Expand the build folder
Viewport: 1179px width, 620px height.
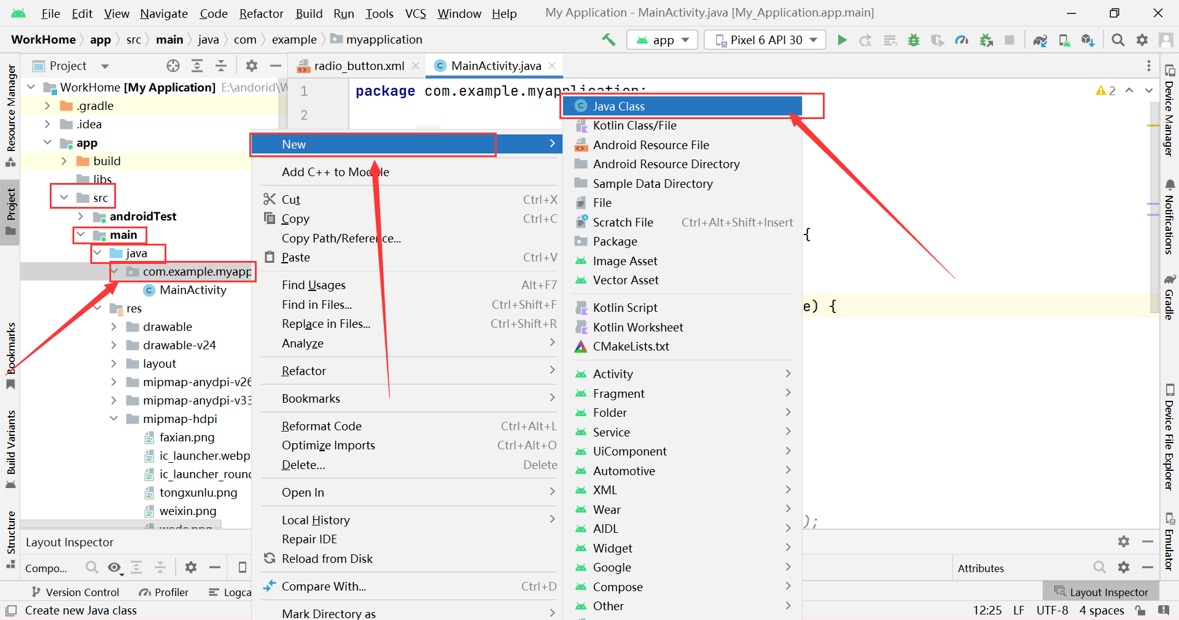(x=64, y=161)
